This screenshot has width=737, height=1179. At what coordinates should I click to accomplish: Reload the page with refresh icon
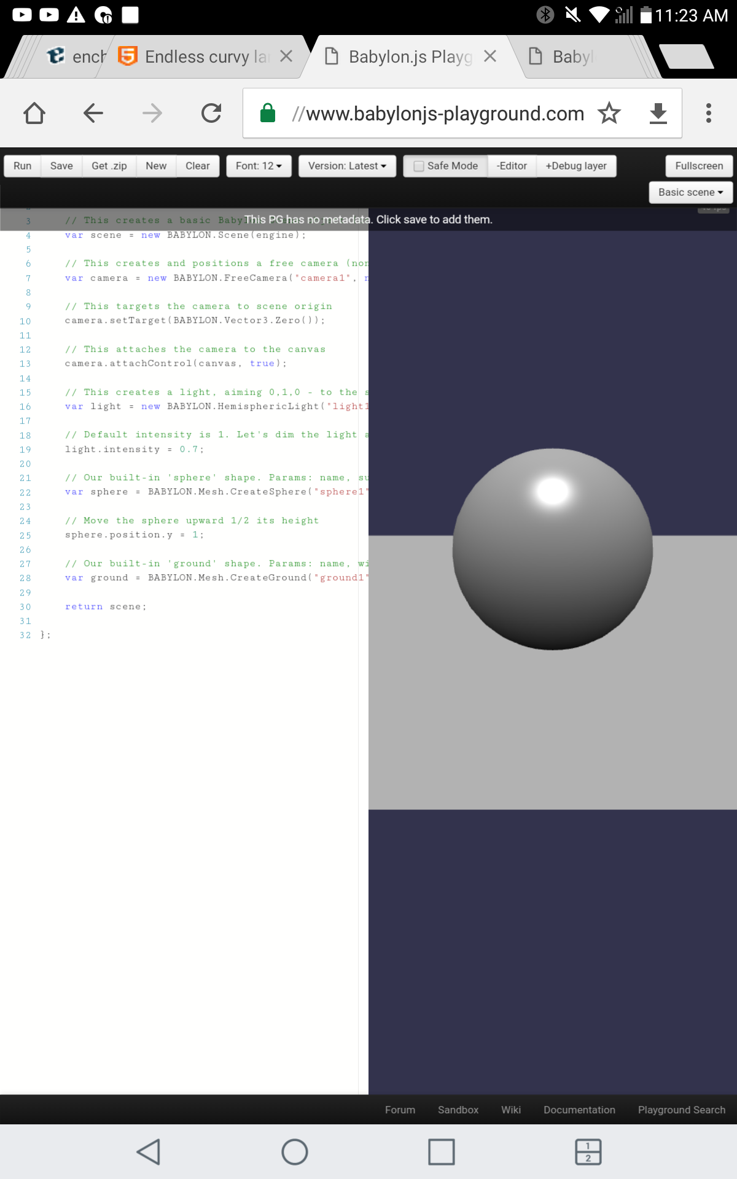pos(211,113)
